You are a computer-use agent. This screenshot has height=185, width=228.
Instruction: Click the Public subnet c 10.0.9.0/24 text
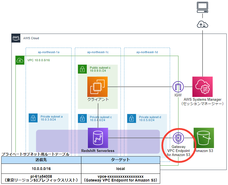pos(100,69)
